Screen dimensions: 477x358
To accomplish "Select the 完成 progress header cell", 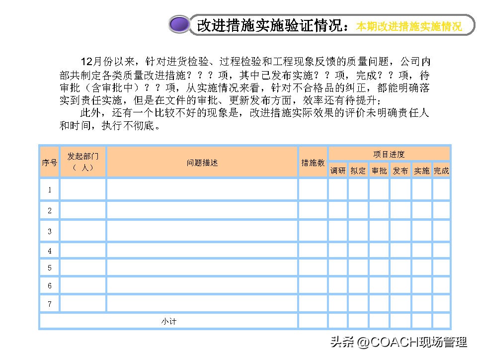I will [x=442, y=170].
